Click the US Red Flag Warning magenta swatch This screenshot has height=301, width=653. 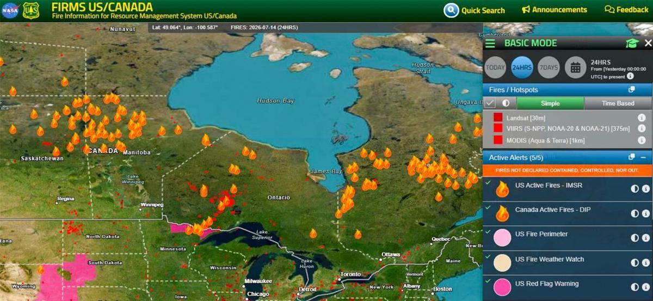point(502,287)
